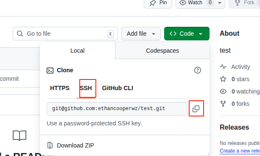This screenshot has width=260, height=156.
Task: Toggle the green Code dropdown caret
Action: pos(201,34)
